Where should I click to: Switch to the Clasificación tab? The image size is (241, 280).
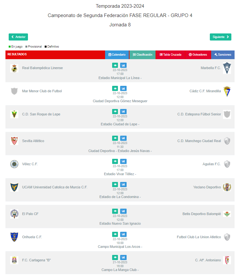pos(142,55)
